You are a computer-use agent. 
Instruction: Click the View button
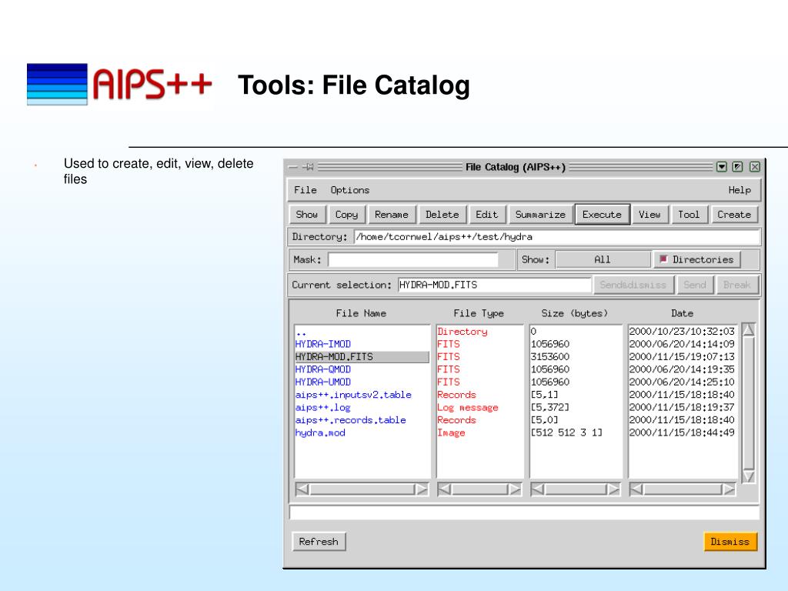click(649, 215)
